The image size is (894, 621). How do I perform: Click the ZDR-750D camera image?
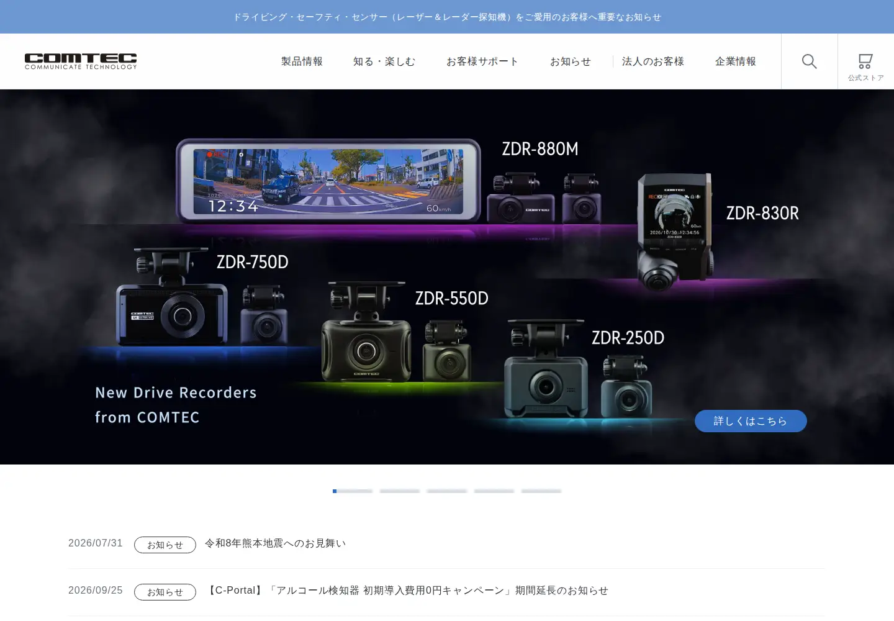[172, 297]
